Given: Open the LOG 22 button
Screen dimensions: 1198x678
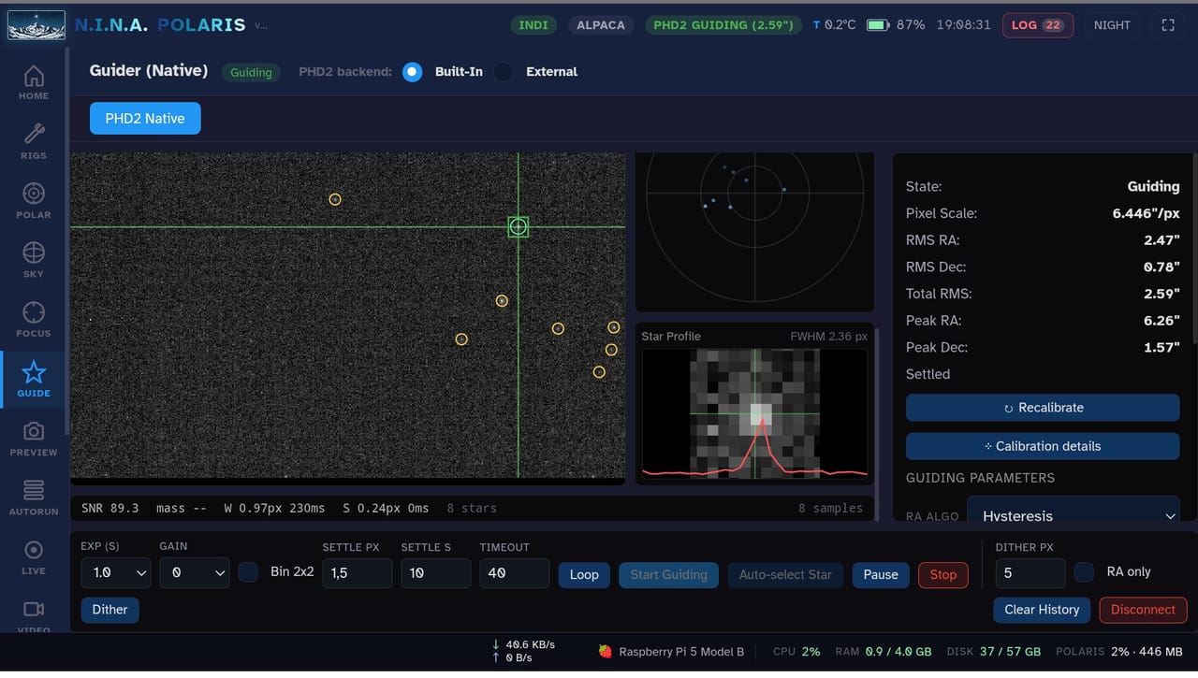Looking at the screenshot, I should [1038, 25].
